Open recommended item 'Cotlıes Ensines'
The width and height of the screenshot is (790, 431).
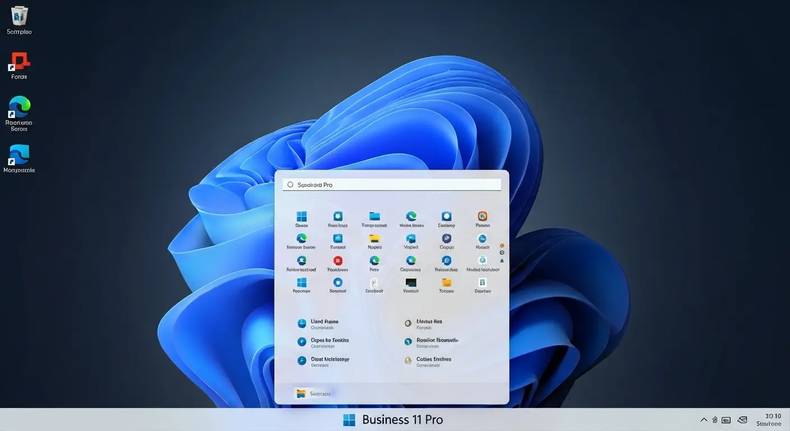click(428, 361)
